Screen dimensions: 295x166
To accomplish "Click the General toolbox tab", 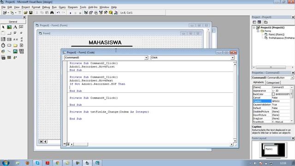I will click(13, 22).
